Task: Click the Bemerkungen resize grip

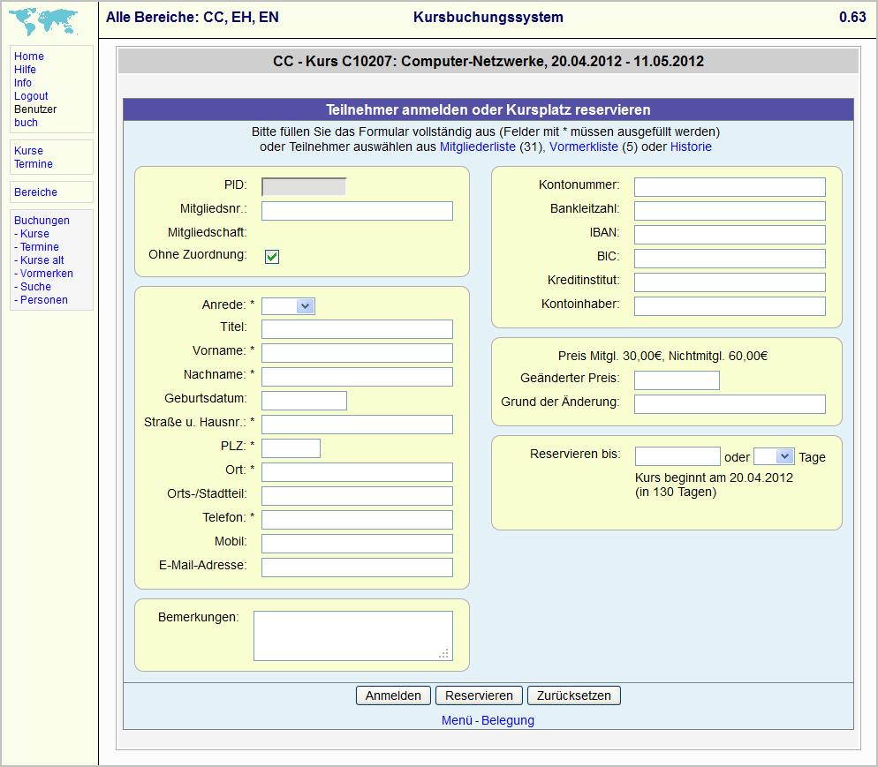Action: click(x=444, y=653)
